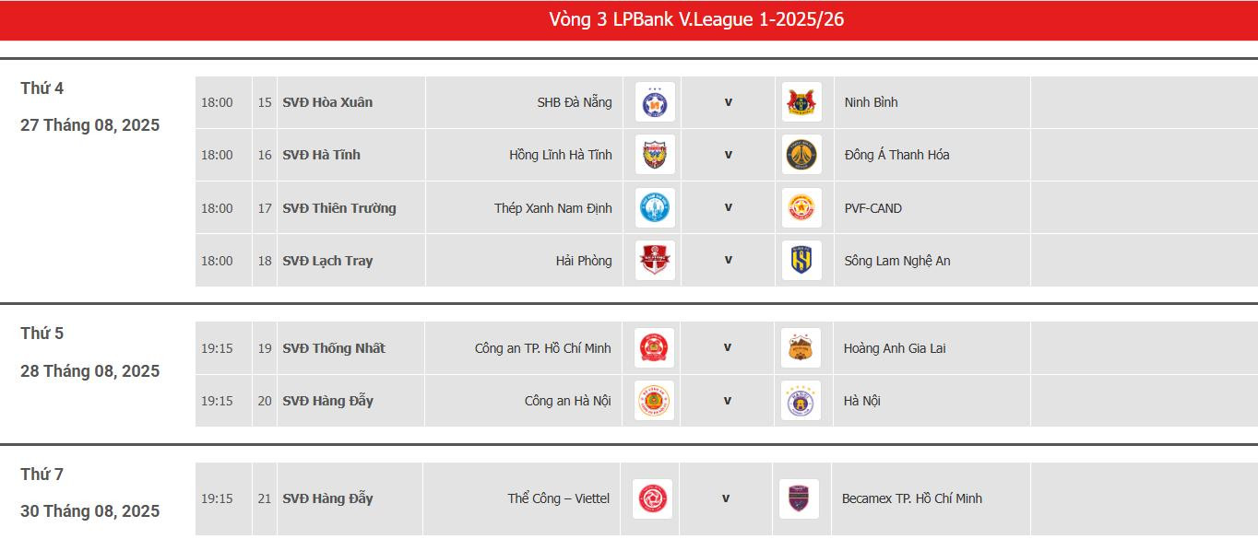This screenshot has height=539, width=1258.
Task: Select SVĐ Thiên Trường stadium name
Action: [338, 208]
